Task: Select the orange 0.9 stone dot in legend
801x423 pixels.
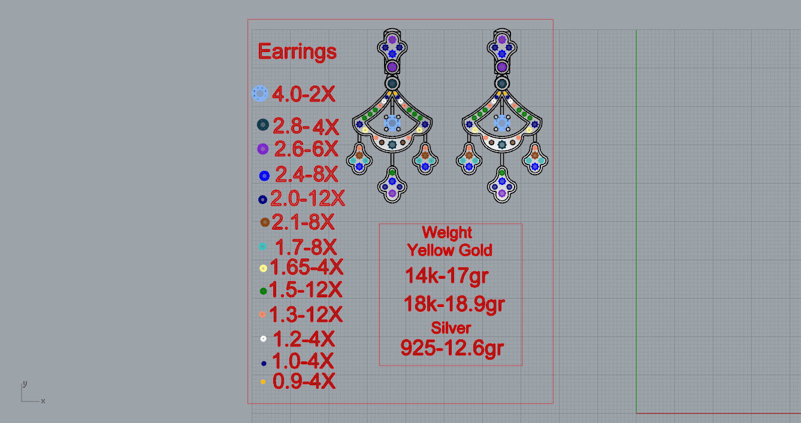Action: [x=263, y=382]
